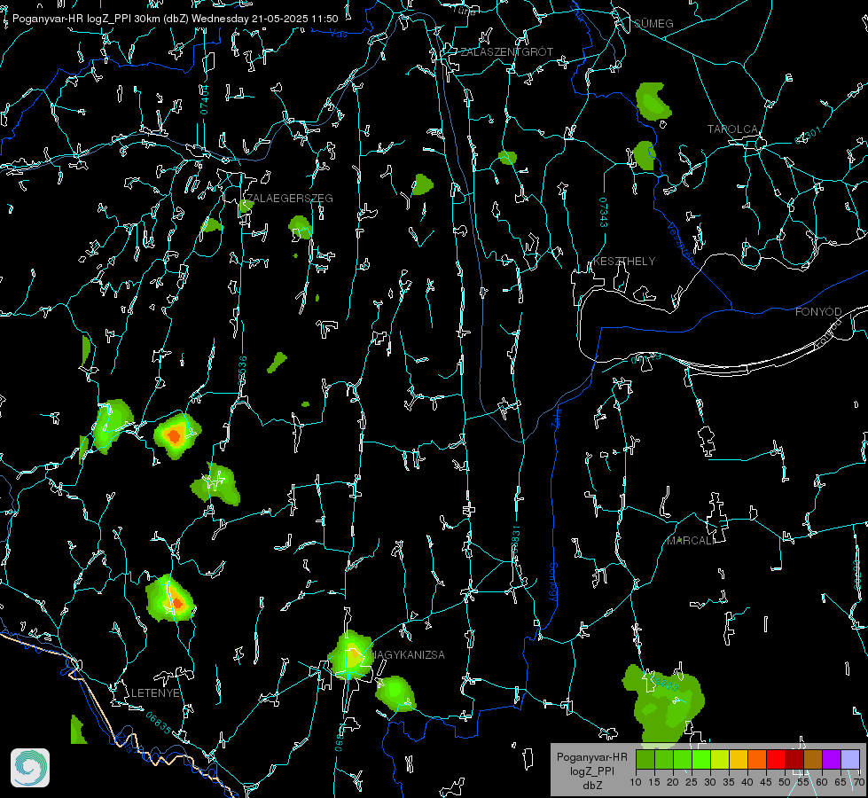Viewport: 868px width, 798px height.
Task: Select the ZALAEGERSZEG city label
Action: (x=290, y=198)
